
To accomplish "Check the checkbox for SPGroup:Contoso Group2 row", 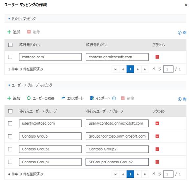I will pyautogui.click(x=10, y=162).
